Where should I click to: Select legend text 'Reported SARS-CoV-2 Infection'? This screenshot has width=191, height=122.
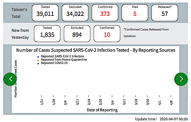coord(62,56)
